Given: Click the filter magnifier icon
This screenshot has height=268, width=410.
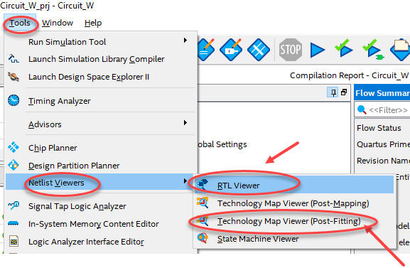Looking at the screenshot, I should point(362,109).
